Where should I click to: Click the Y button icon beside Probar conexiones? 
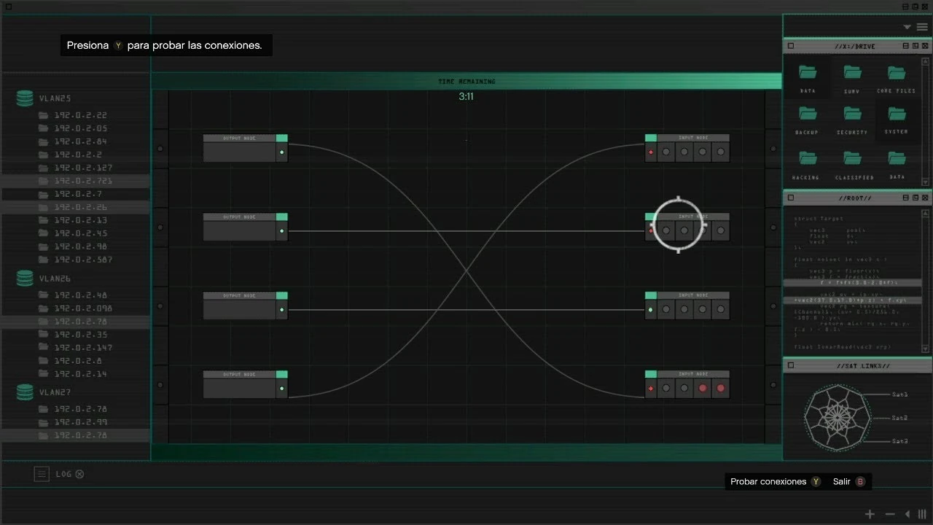point(816,481)
